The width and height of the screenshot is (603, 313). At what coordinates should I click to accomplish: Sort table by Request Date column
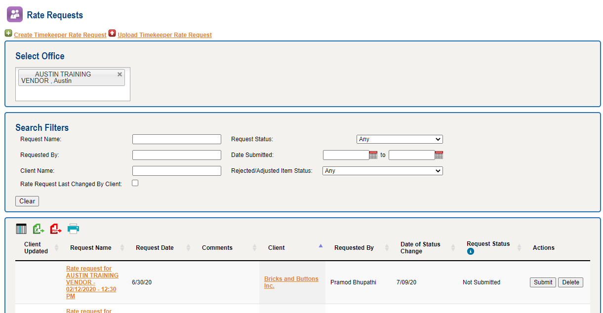pos(155,248)
